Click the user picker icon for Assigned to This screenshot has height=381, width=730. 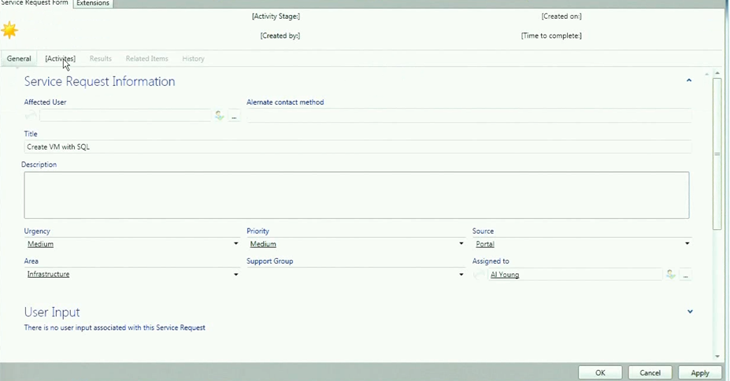coord(671,275)
